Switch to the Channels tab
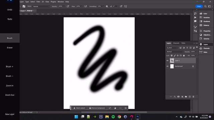Screen dimensions: 214x120 click(x=176, y=43)
